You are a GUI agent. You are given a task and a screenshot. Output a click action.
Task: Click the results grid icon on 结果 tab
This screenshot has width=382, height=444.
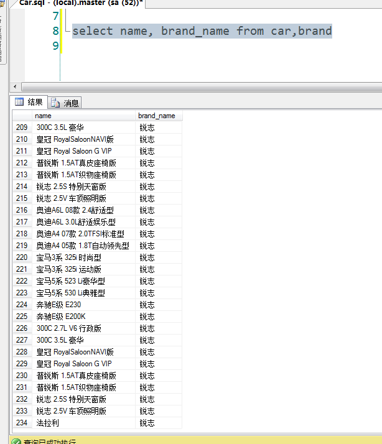pyautogui.click(x=19, y=101)
